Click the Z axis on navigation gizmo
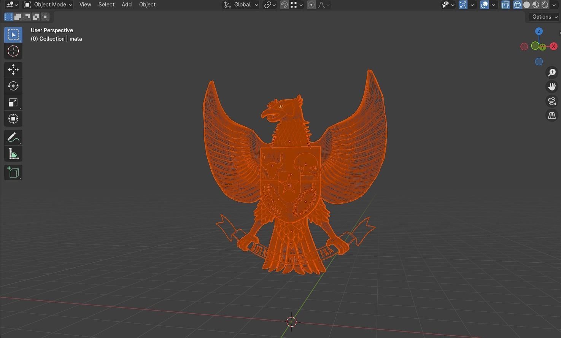 tap(539, 31)
